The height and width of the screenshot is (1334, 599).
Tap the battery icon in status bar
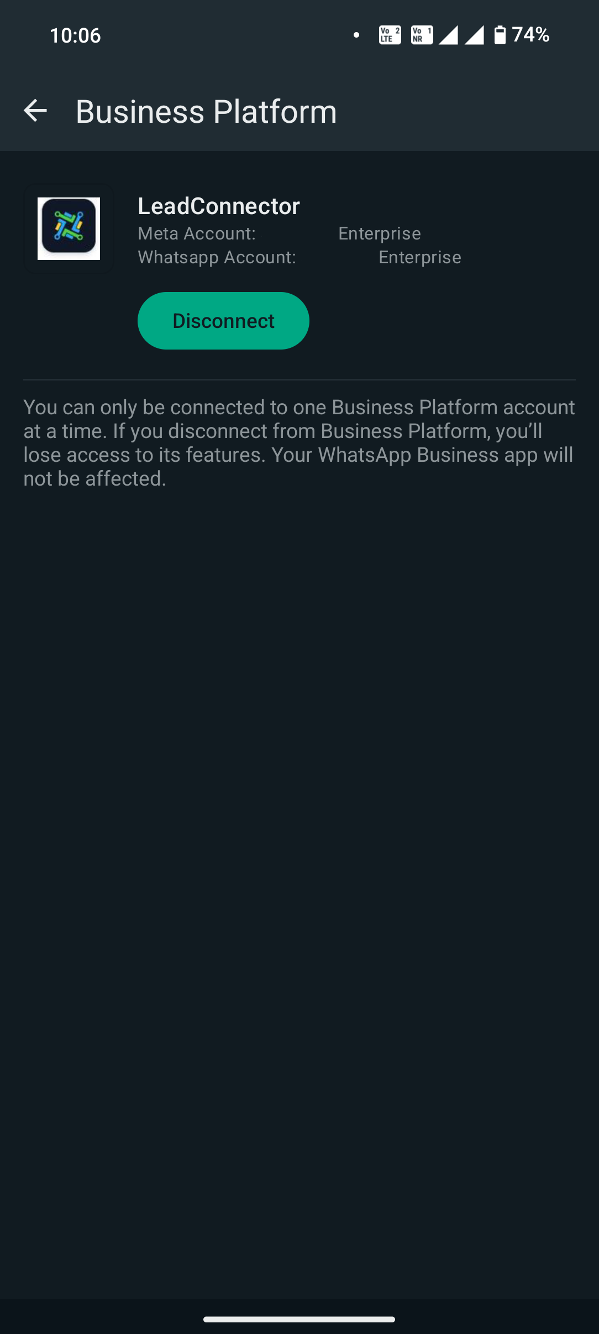500,35
